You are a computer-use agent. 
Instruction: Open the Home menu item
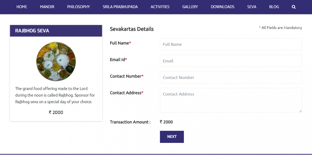(22, 7)
